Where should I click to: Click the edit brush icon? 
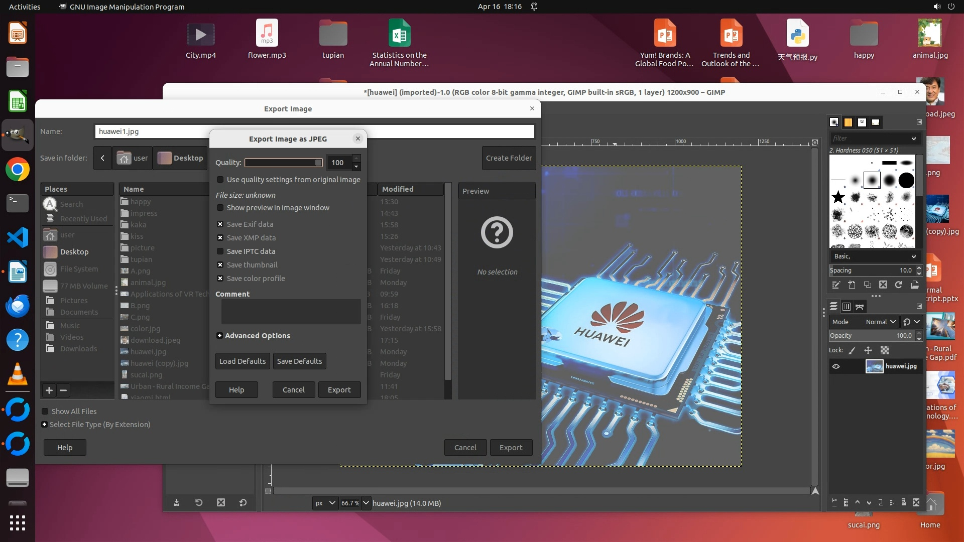coord(836,285)
